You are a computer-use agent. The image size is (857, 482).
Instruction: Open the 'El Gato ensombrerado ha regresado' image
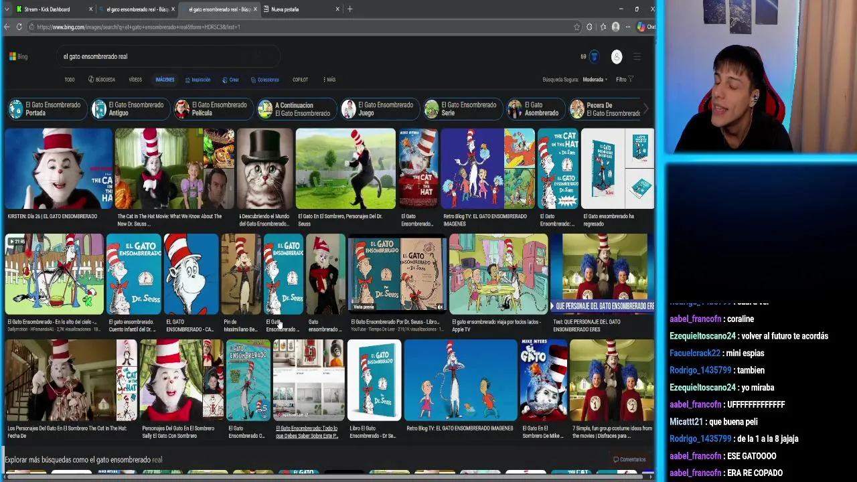617,169
